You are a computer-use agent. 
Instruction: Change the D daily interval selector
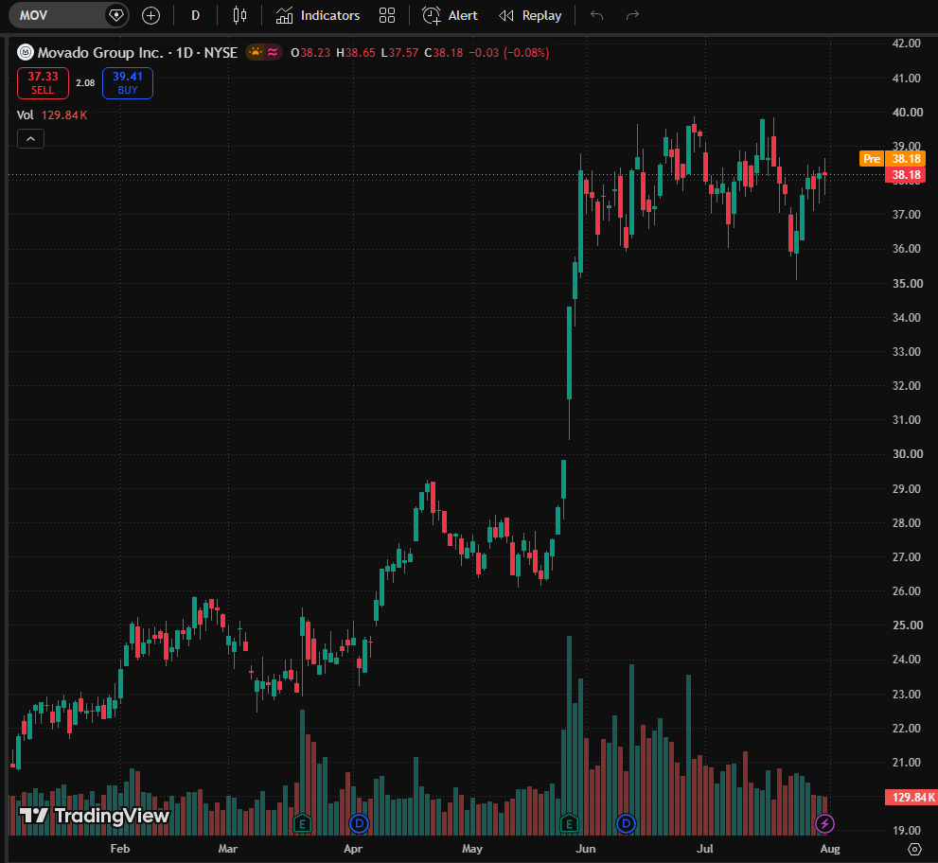(x=195, y=15)
